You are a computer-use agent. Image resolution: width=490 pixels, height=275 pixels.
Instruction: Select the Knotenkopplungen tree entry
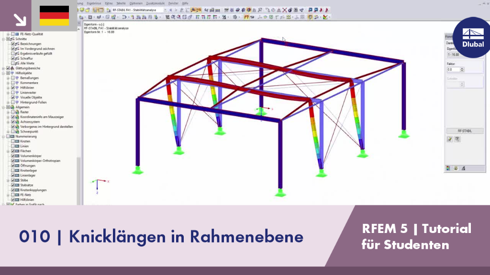pos(33,190)
